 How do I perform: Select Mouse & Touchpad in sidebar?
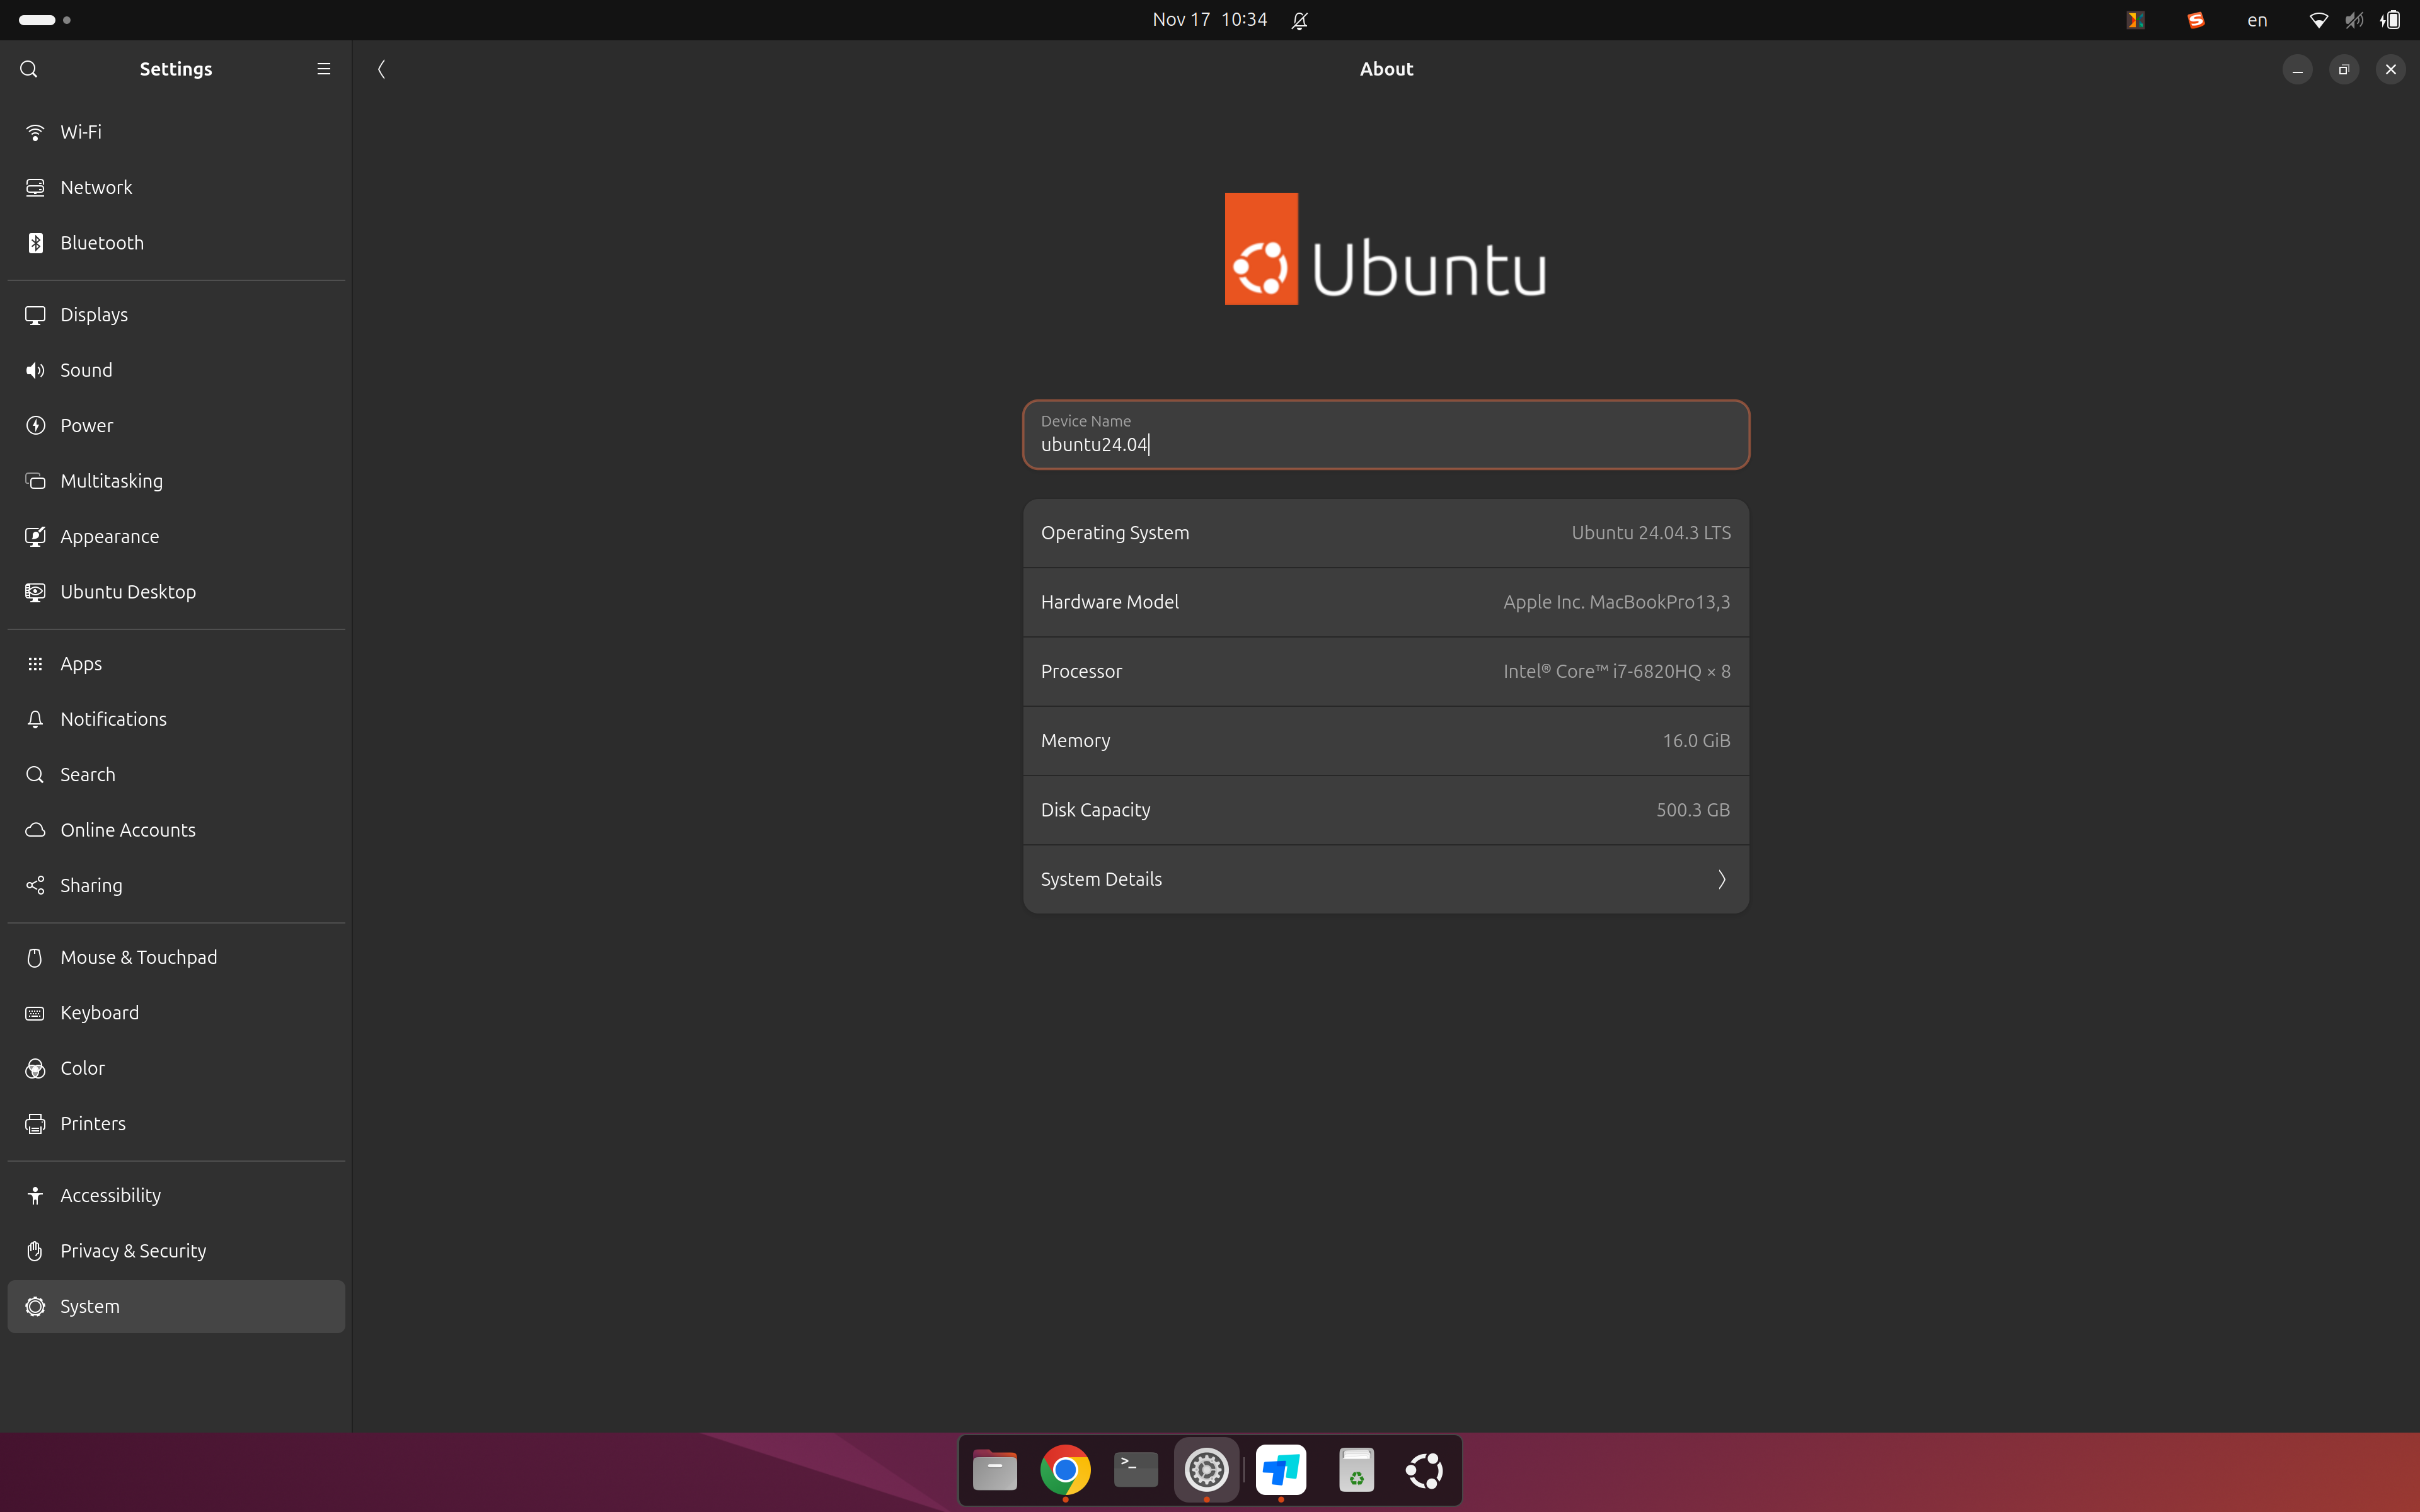pyautogui.click(x=138, y=958)
